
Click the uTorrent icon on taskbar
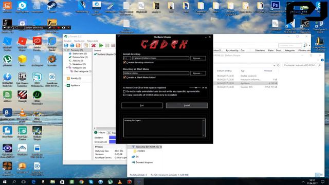[x=110, y=182]
